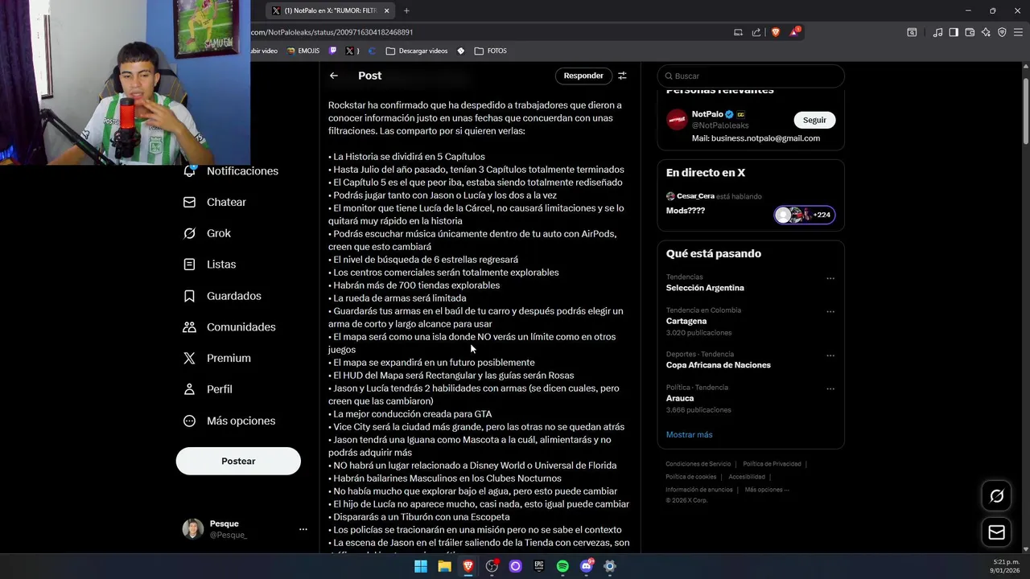Toggle the browser sidebar panel icon
Viewport: 1030px width, 579px height.
(x=954, y=32)
